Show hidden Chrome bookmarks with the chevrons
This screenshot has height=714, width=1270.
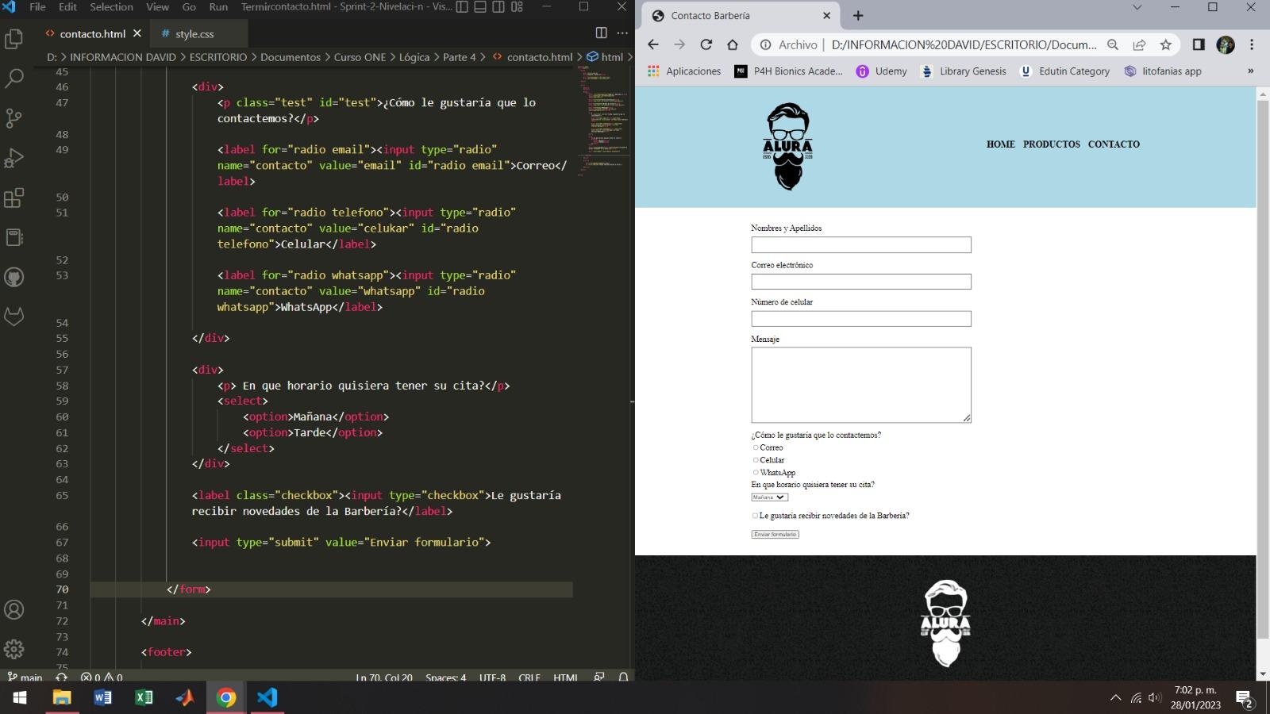pos(1250,71)
